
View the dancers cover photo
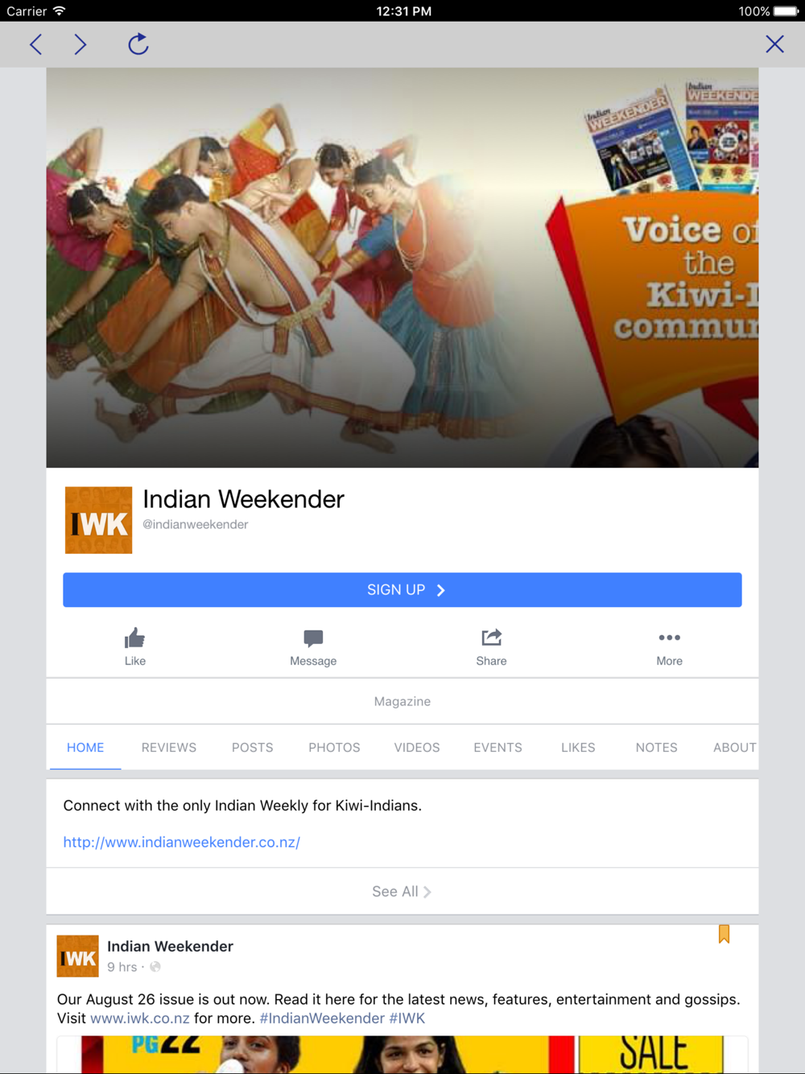pyautogui.click(x=402, y=267)
